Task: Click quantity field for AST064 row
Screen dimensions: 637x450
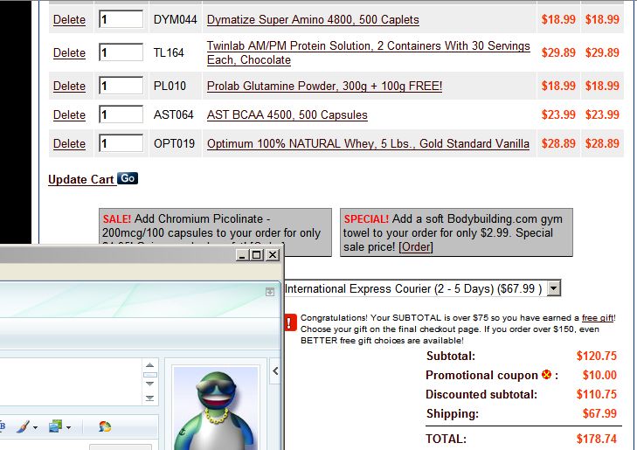Action: 121,114
